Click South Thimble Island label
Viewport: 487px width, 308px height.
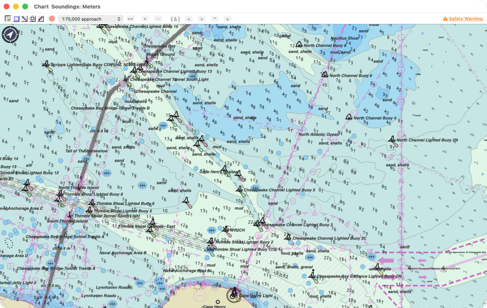click(x=67, y=221)
